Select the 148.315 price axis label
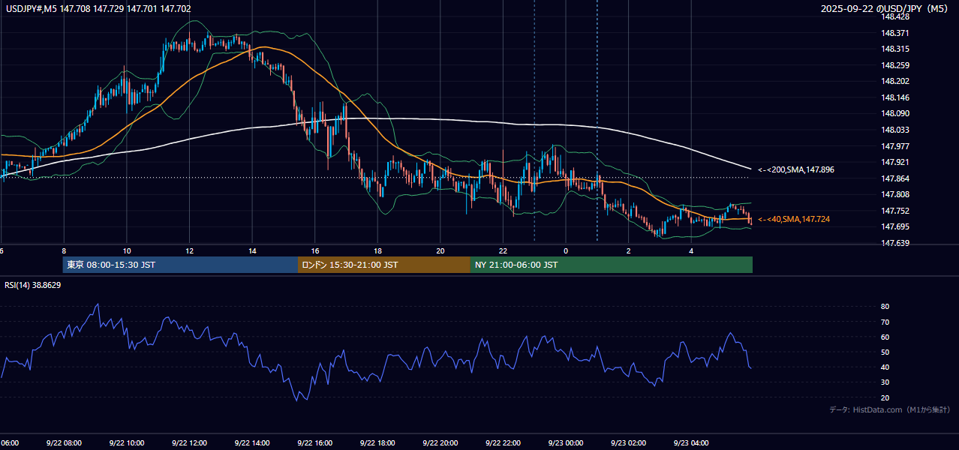 coord(896,49)
